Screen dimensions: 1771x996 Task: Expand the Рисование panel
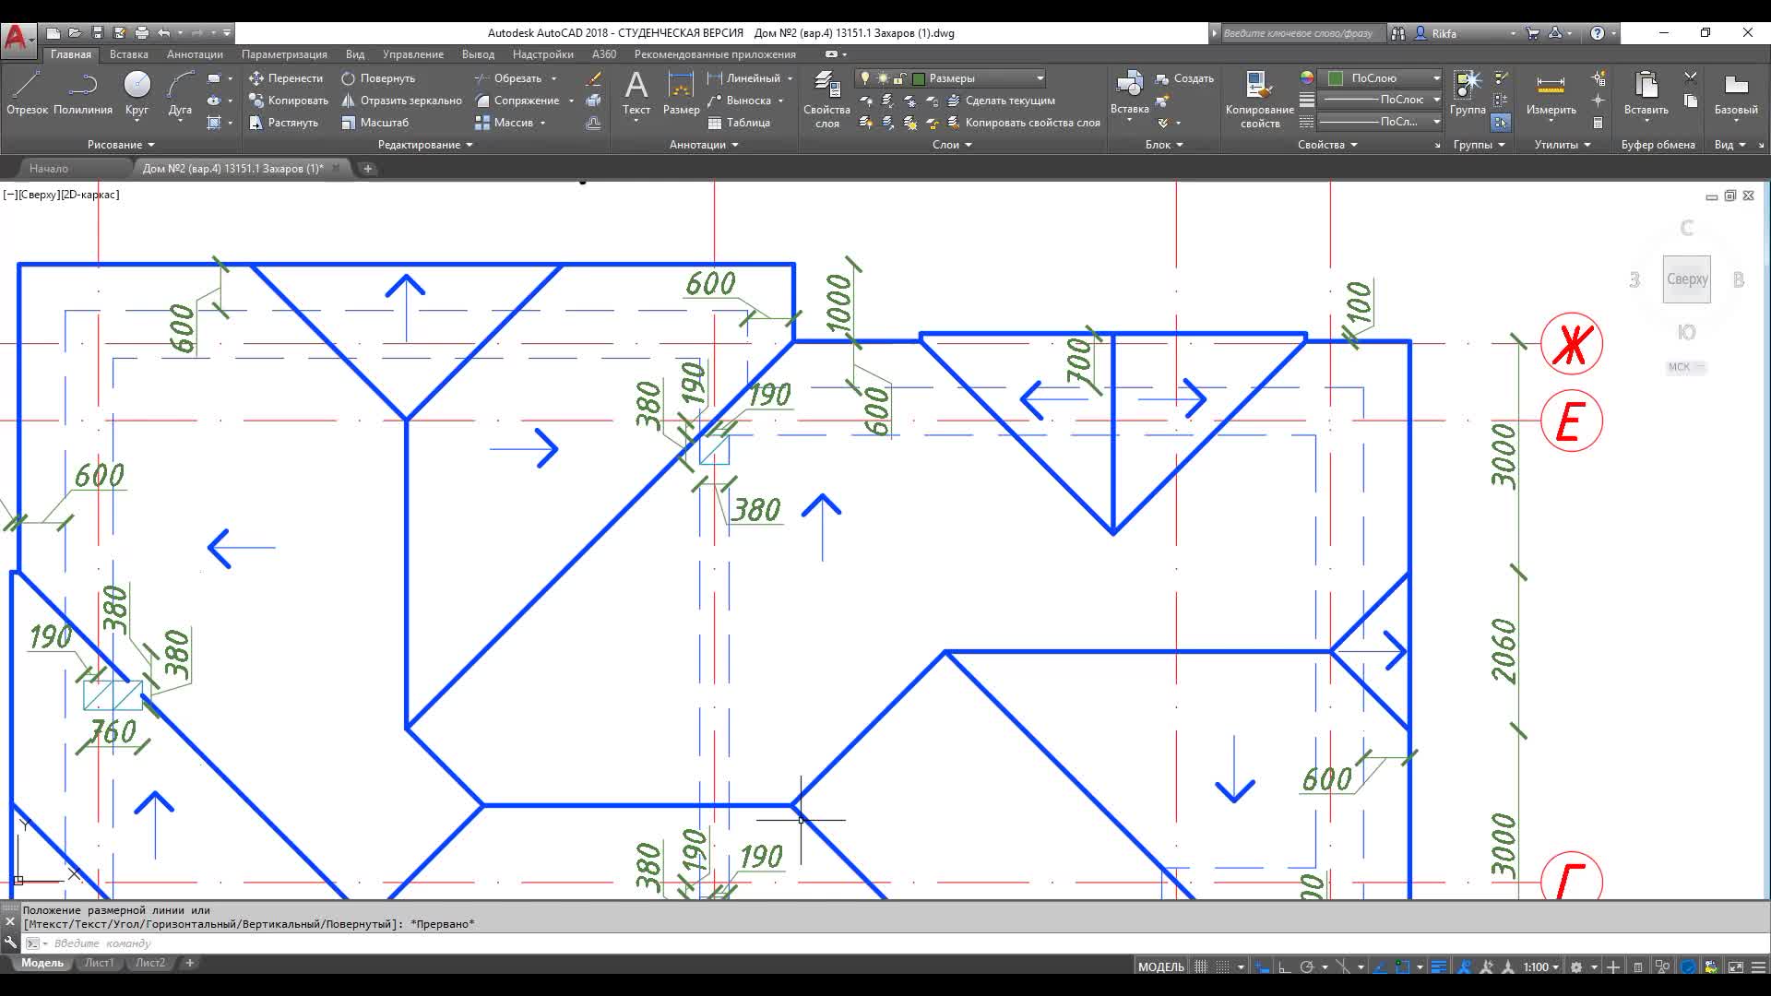click(121, 145)
